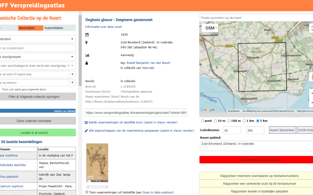This screenshot has width=313, height=195.
Task: Open the Naturalis collection link
Action: click(x=148, y=68)
